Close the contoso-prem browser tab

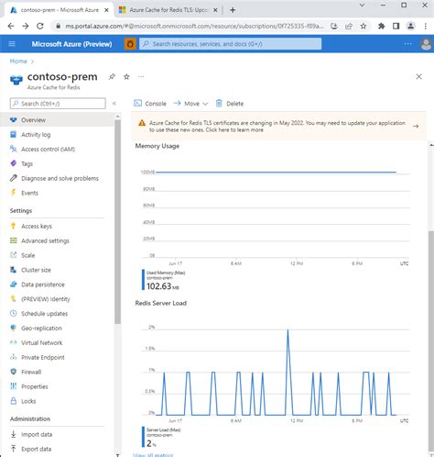106,10
